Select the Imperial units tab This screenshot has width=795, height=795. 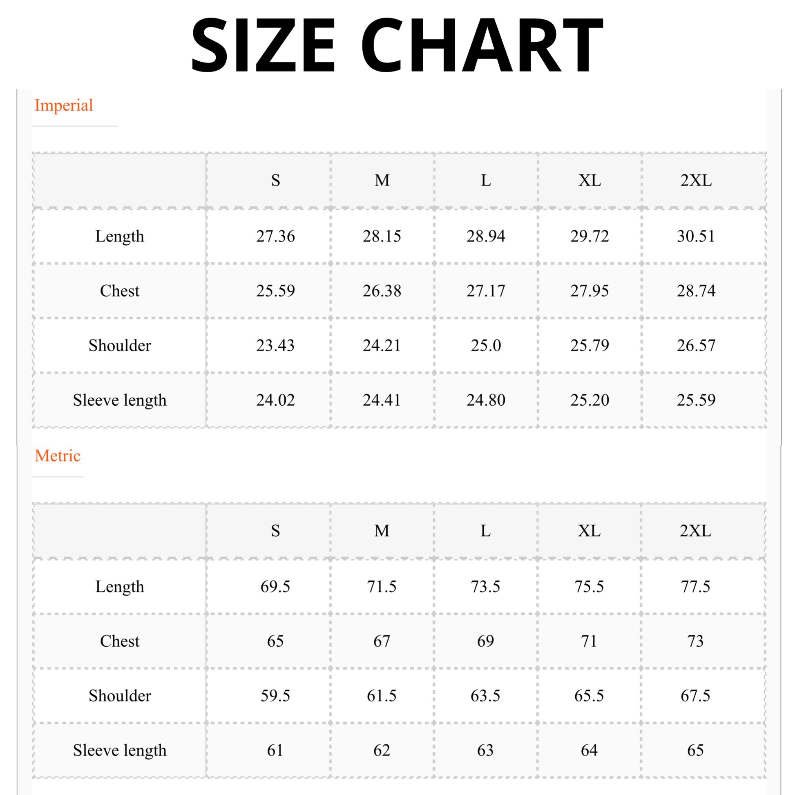[x=64, y=105]
